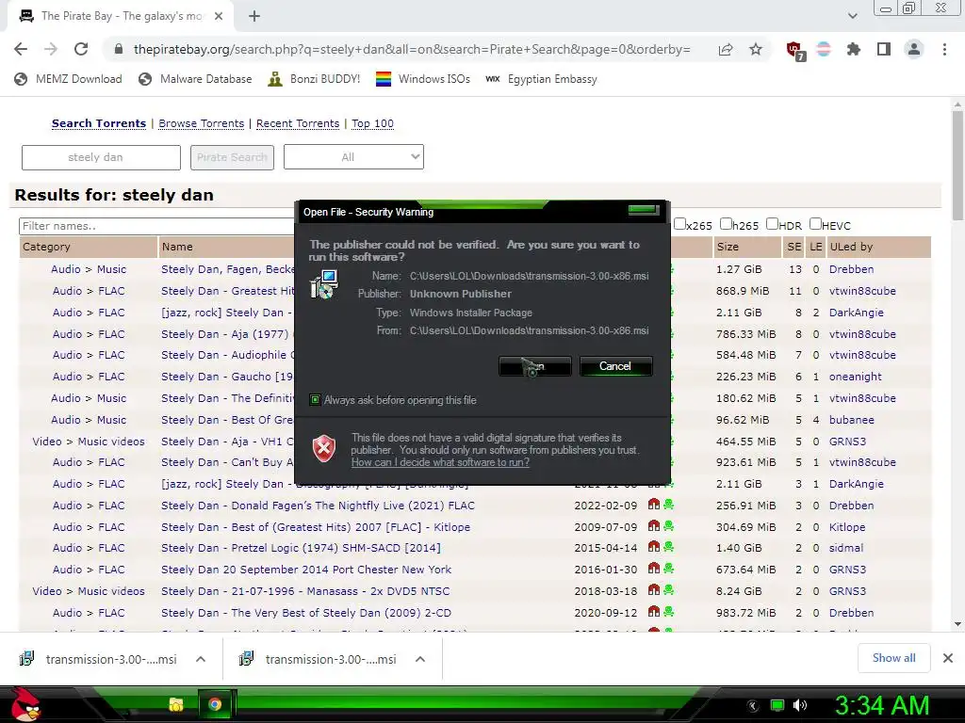965x723 pixels.
Task: Open the uBlock shield extension icon
Action: 795,51
